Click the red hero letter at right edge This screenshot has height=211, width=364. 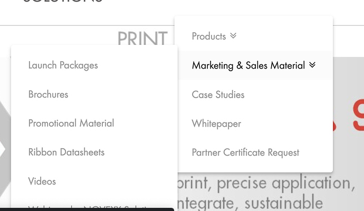pyautogui.click(x=359, y=116)
